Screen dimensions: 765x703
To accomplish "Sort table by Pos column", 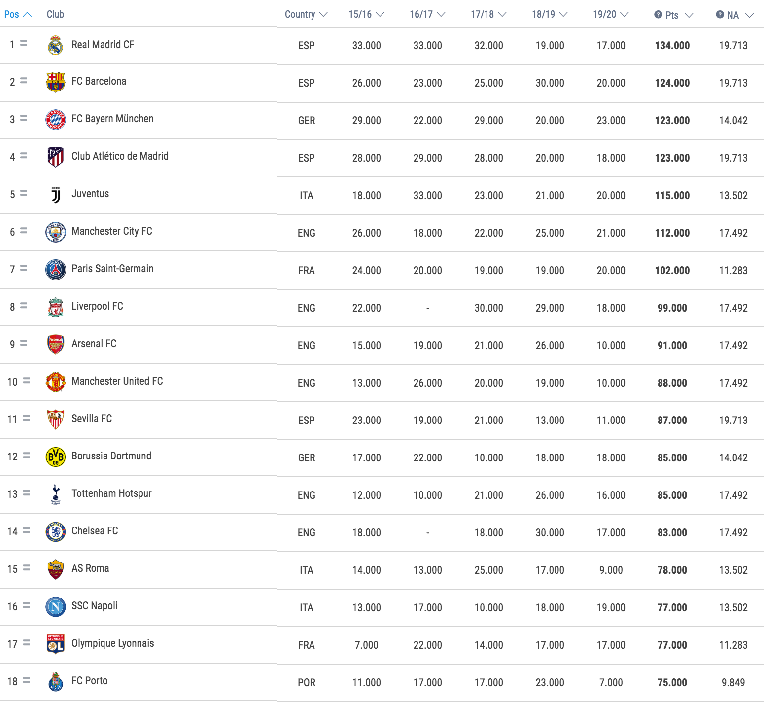I will [x=17, y=14].
